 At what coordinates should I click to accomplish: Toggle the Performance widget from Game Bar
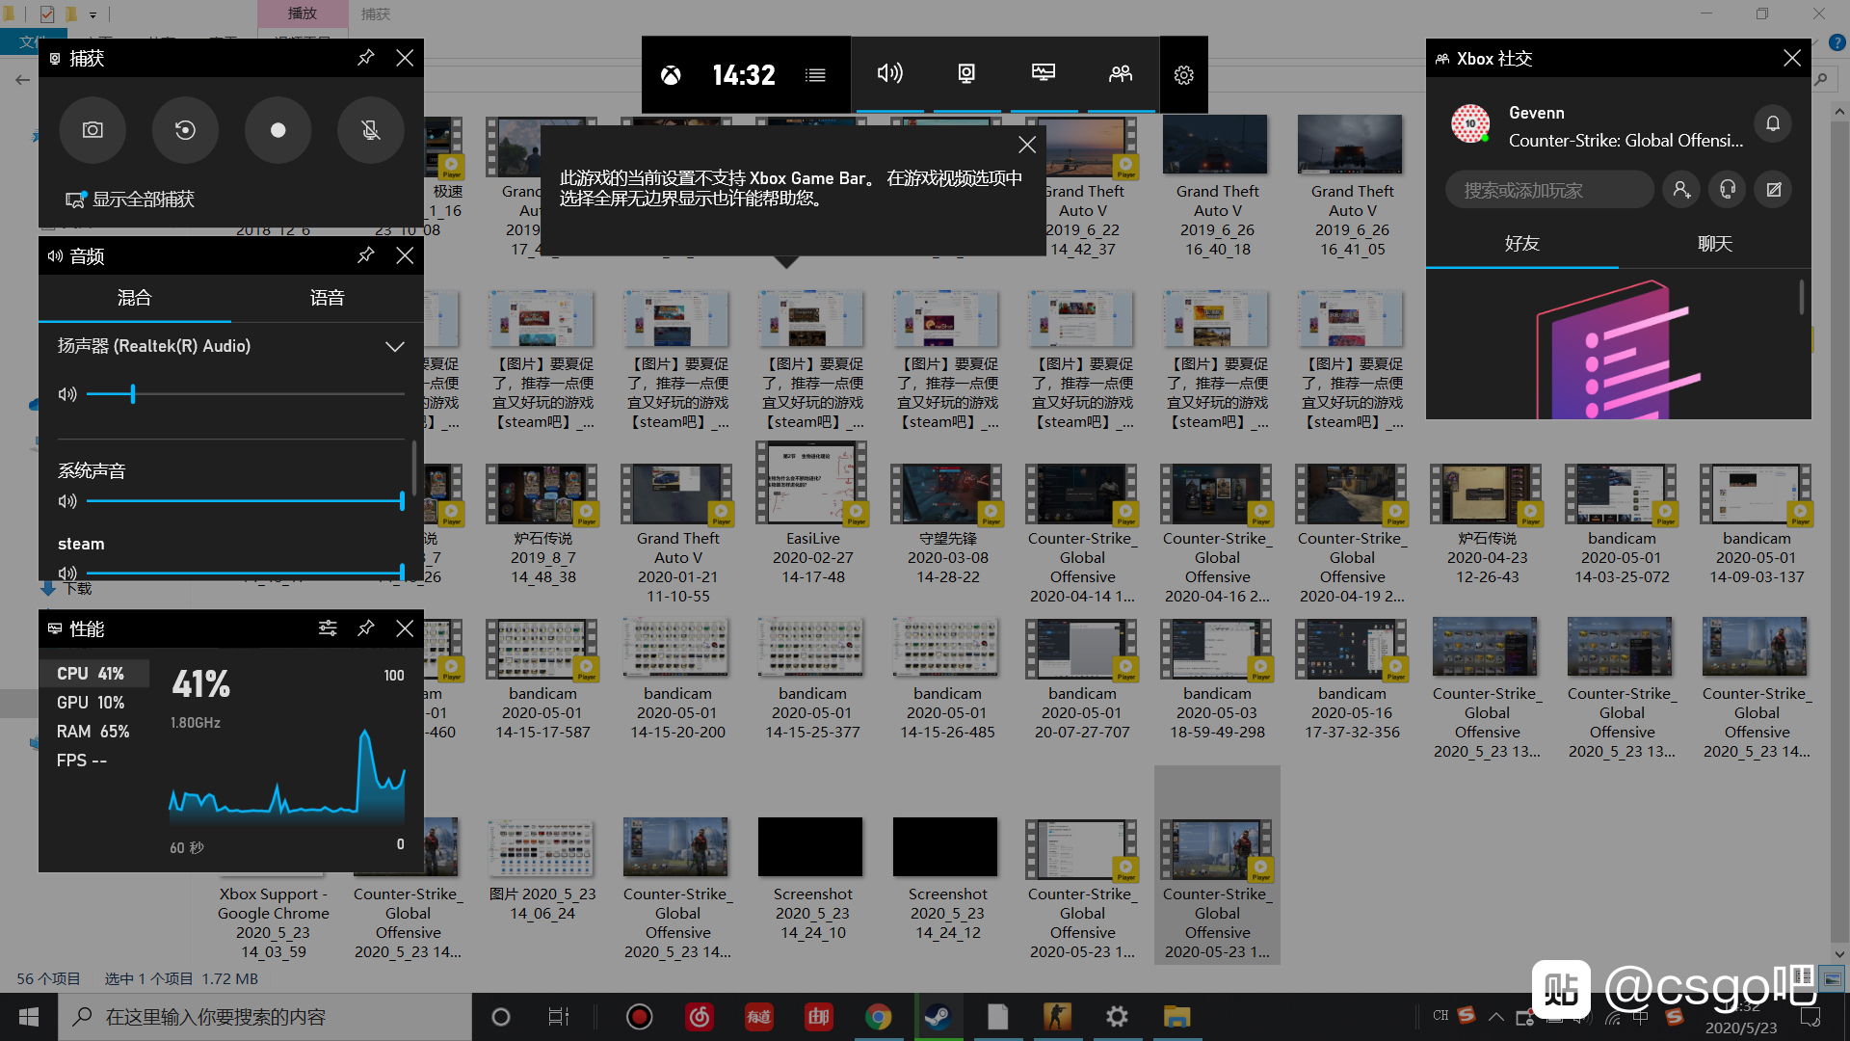(x=1044, y=73)
